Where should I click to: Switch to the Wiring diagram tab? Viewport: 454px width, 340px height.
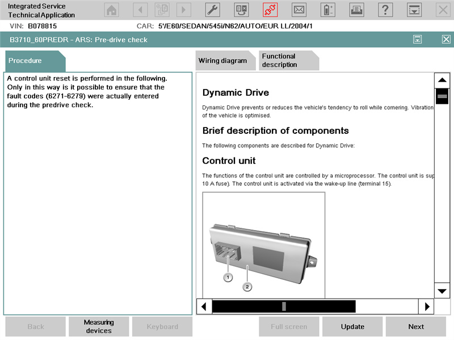click(x=225, y=61)
